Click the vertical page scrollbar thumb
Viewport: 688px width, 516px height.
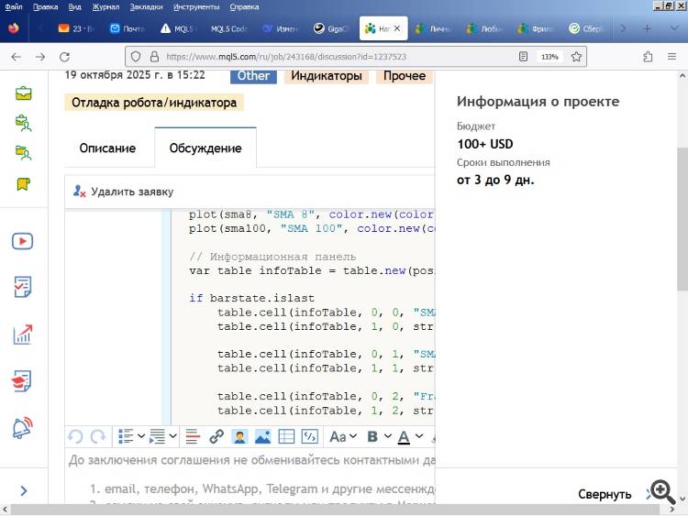point(682,219)
